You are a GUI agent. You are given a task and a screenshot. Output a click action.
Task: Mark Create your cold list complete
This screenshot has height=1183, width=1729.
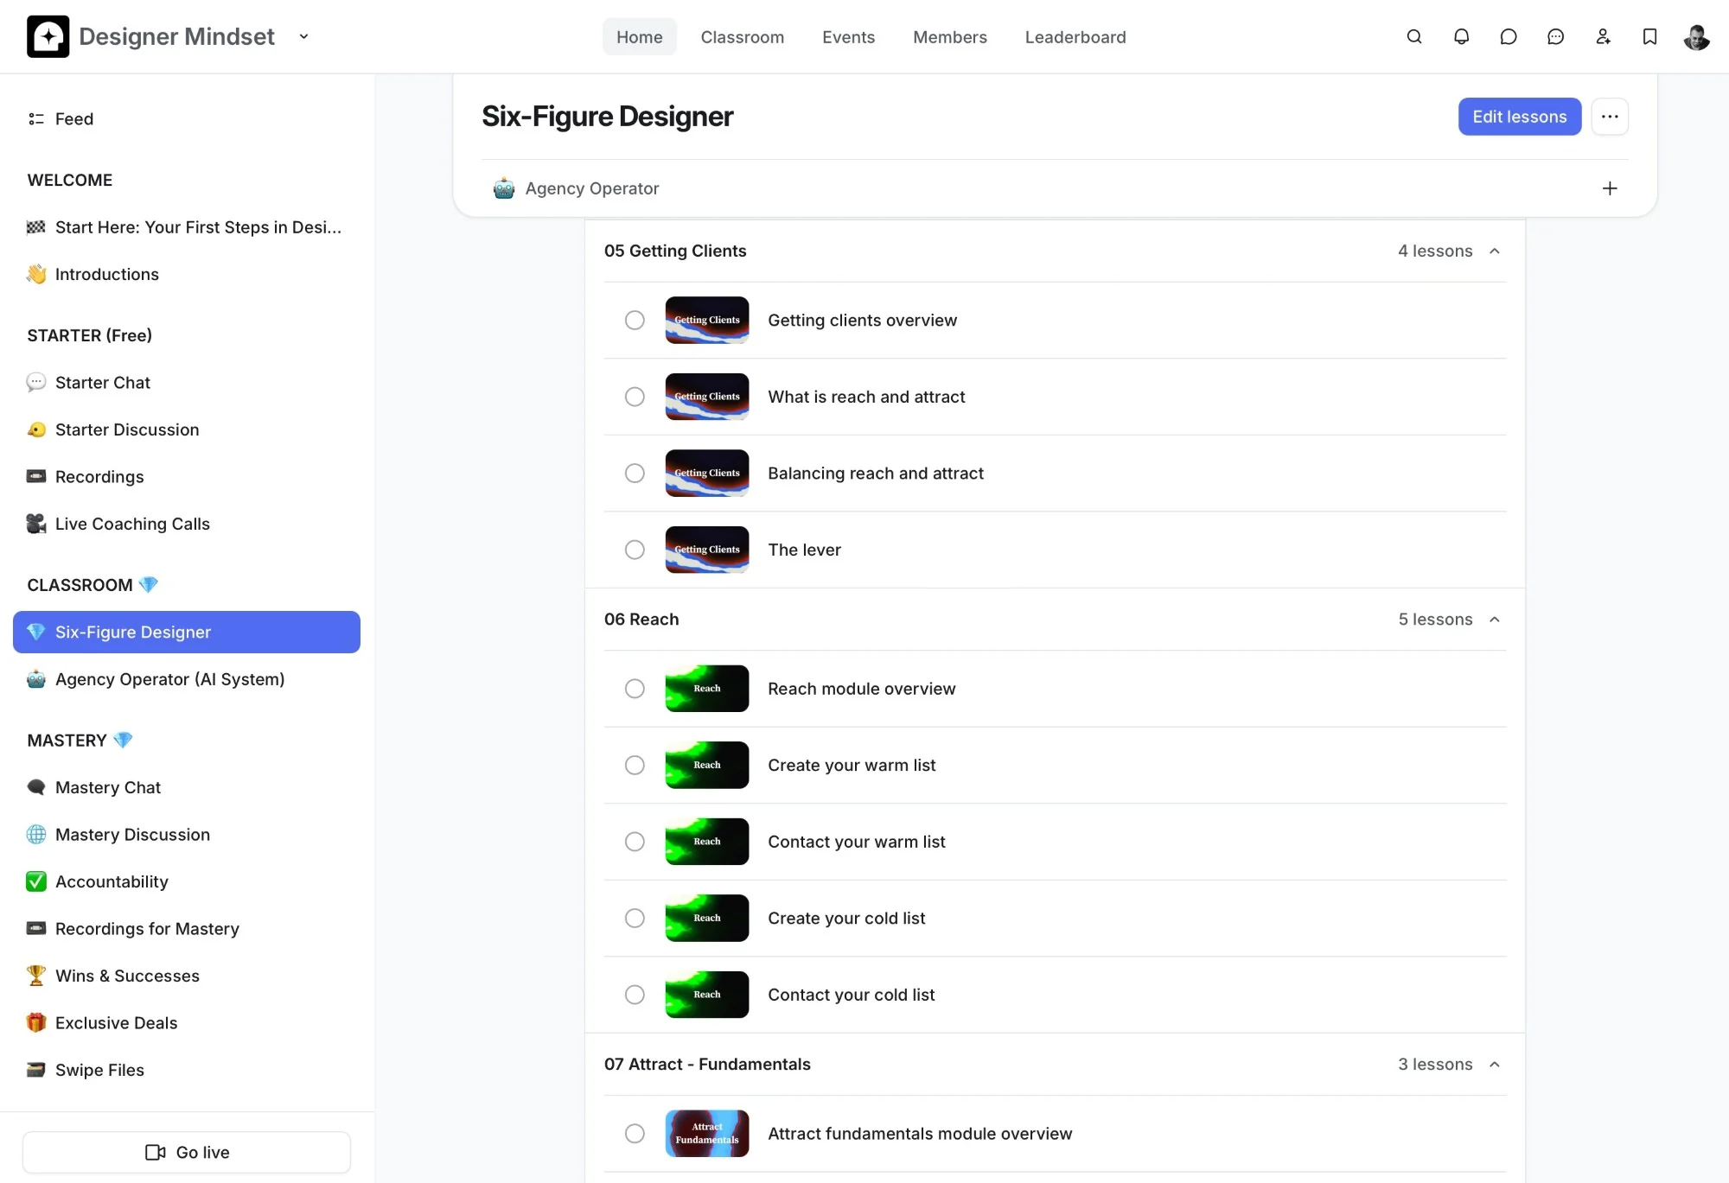(635, 918)
